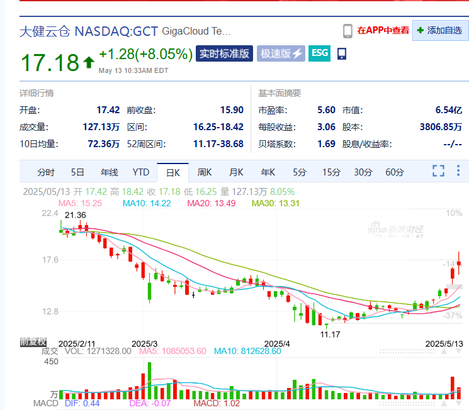Click the volume MA5: 1085053.60 label
Viewport: 469px width, 410px height.
coord(173,351)
